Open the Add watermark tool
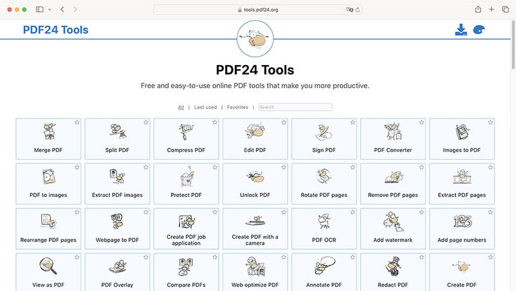The width and height of the screenshot is (516, 291). click(x=393, y=229)
